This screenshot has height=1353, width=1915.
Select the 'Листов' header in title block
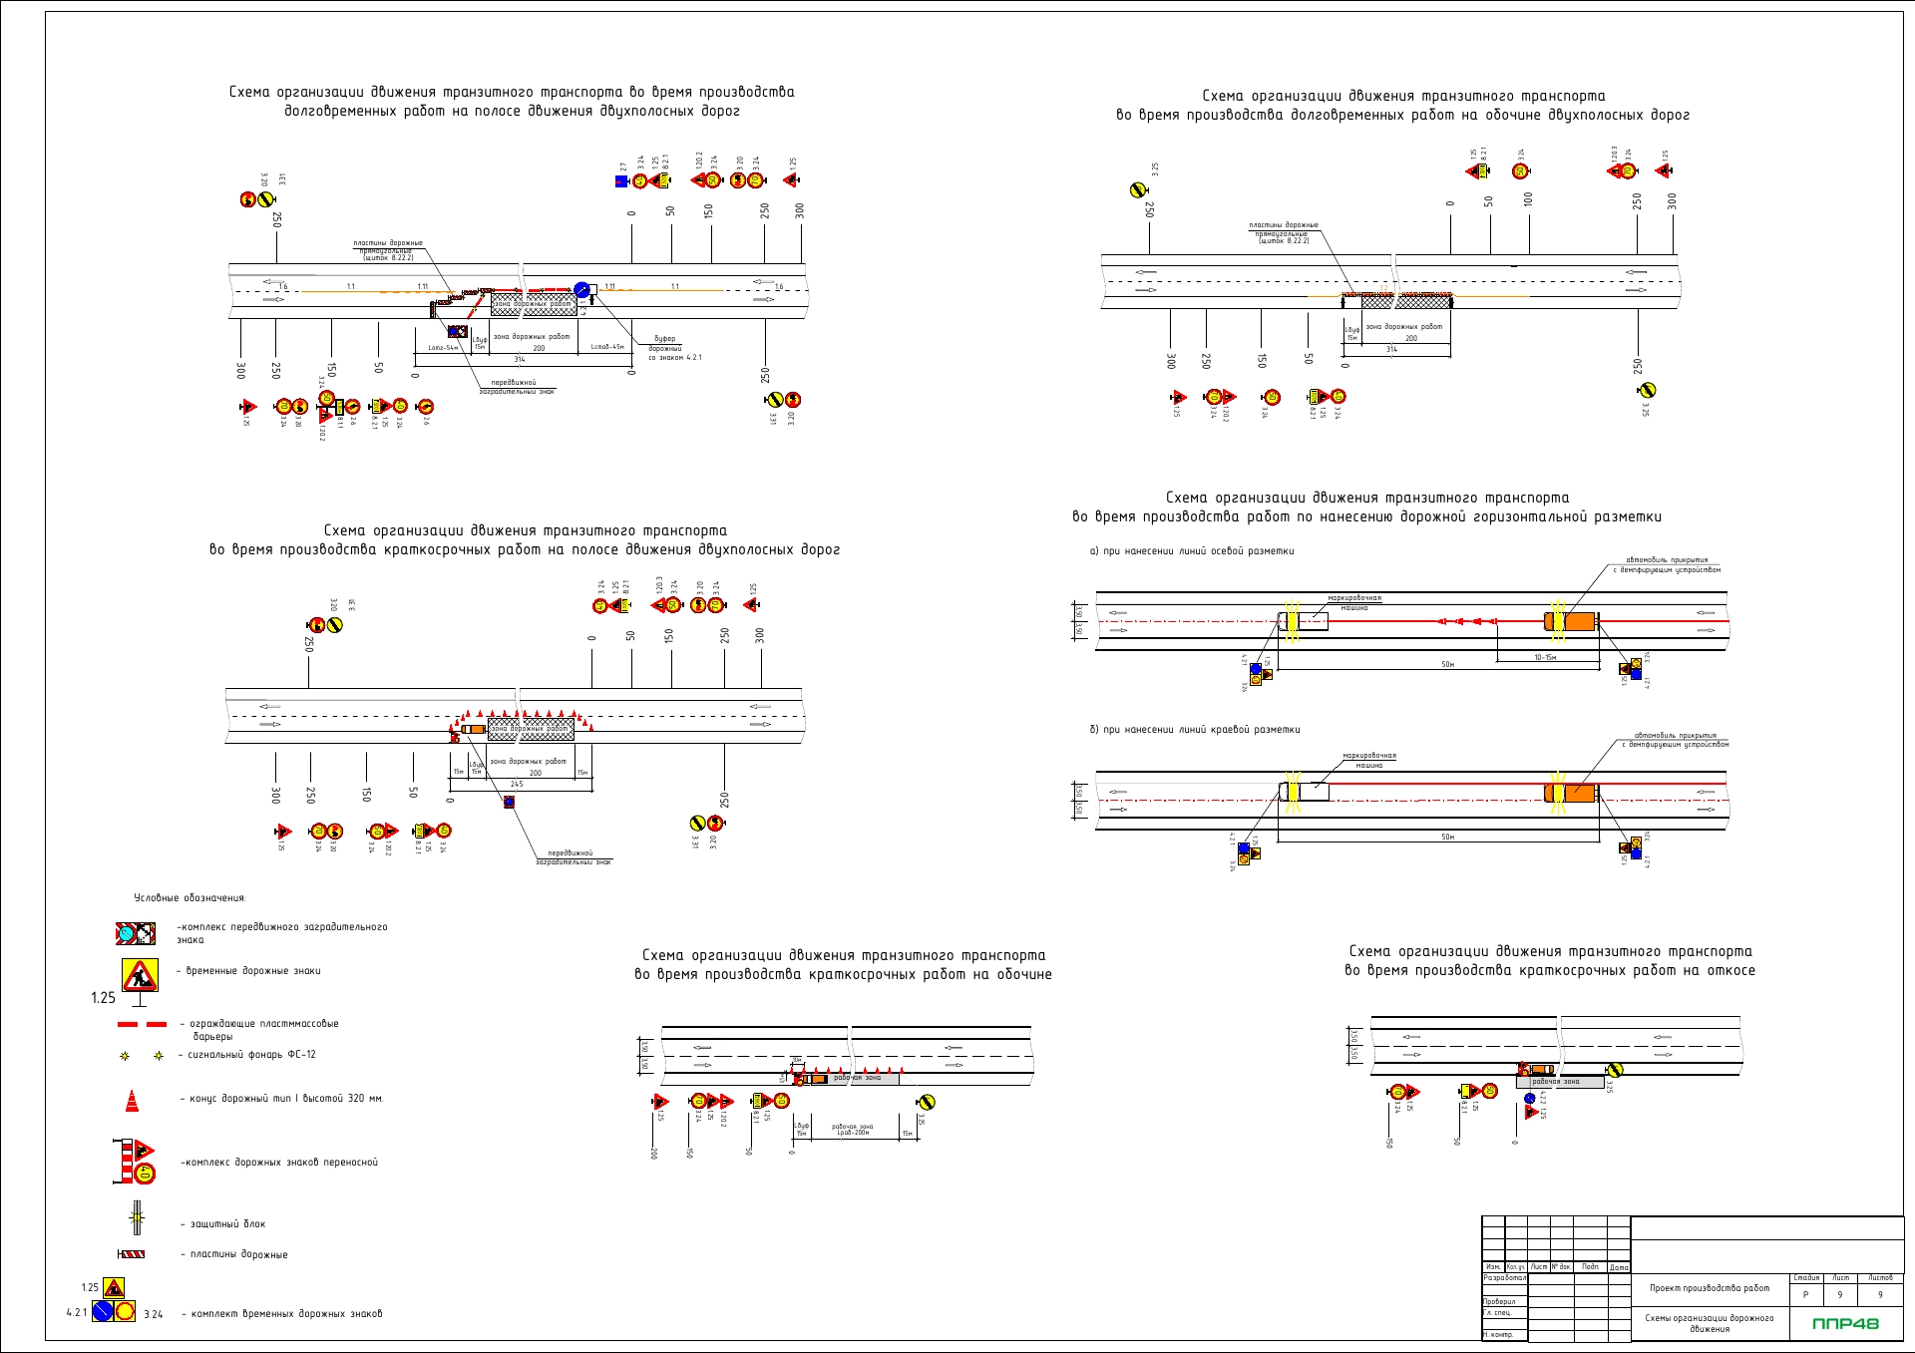pyautogui.click(x=1880, y=1278)
